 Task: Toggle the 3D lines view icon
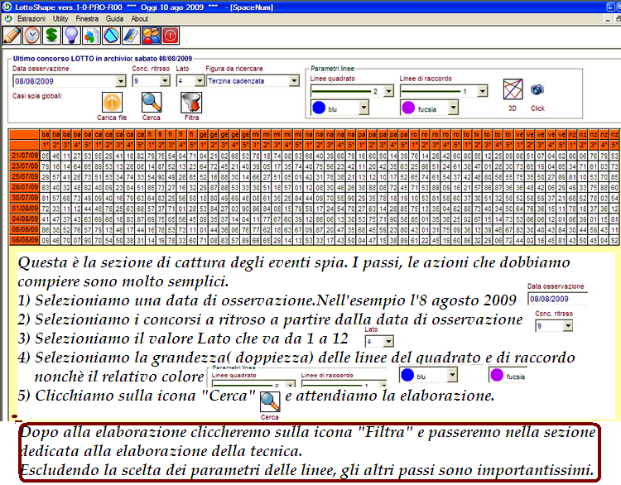[513, 89]
